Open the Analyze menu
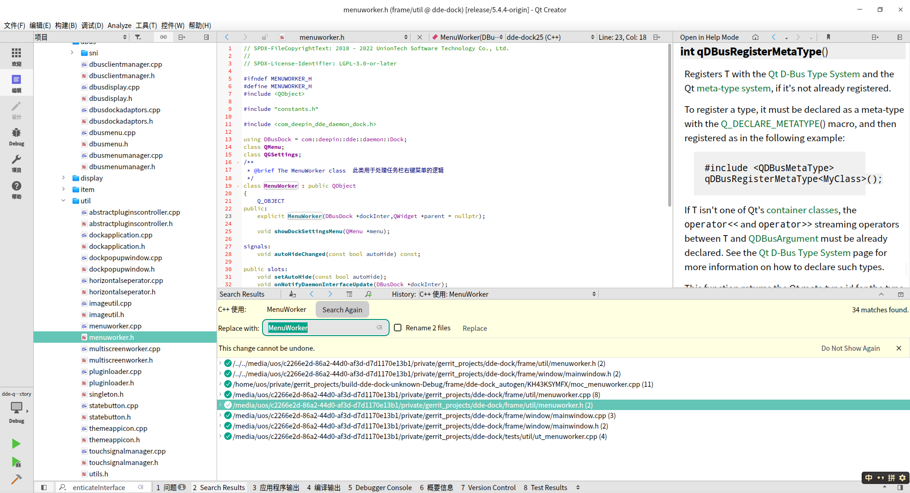Viewport: 910px width, 493px height. point(119,26)
